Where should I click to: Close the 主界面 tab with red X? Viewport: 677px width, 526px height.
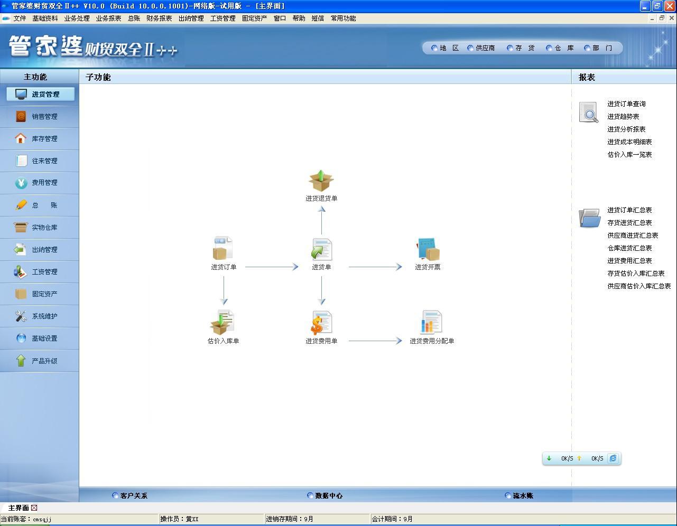(34, 508)
